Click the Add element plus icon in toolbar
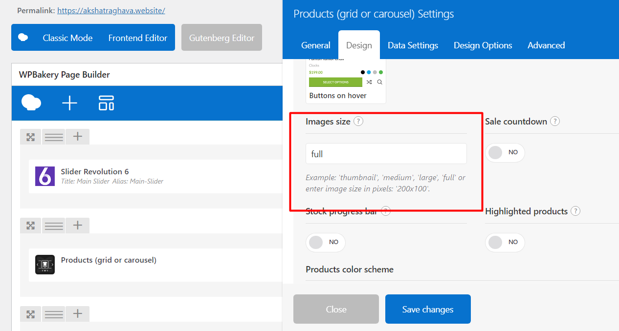This screenshot has width=619, height=331. point(69,103)
